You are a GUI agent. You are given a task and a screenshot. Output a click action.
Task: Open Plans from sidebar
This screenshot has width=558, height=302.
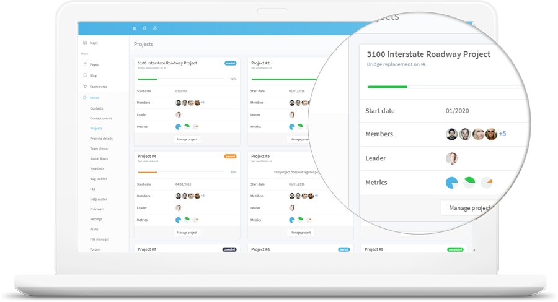94,230
